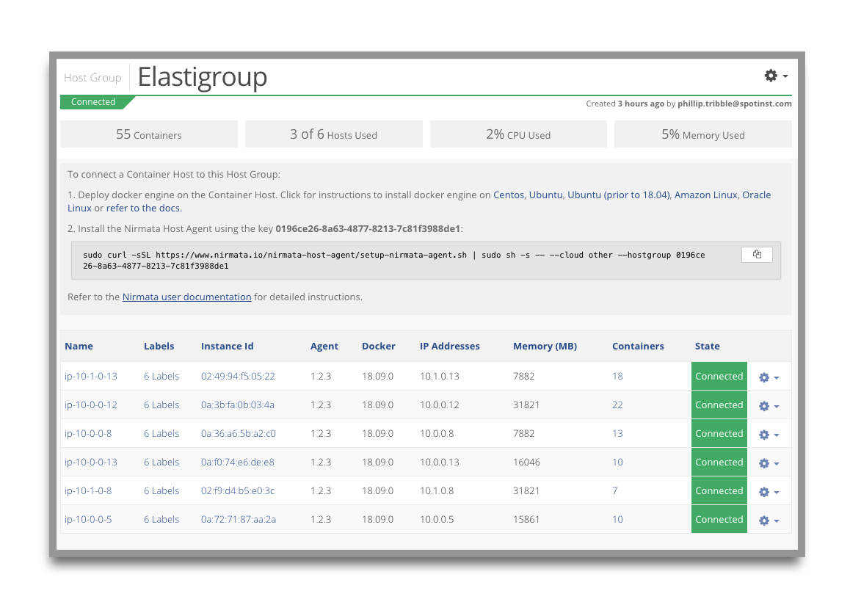Click the Elastigroup page title

(x=203, y=77)
